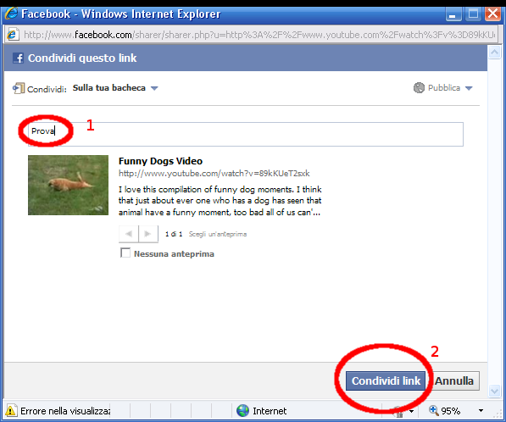Screen dimensions: 506x422
Task: Click the globe icon next to Pubblica
Action: click(419, 88)
